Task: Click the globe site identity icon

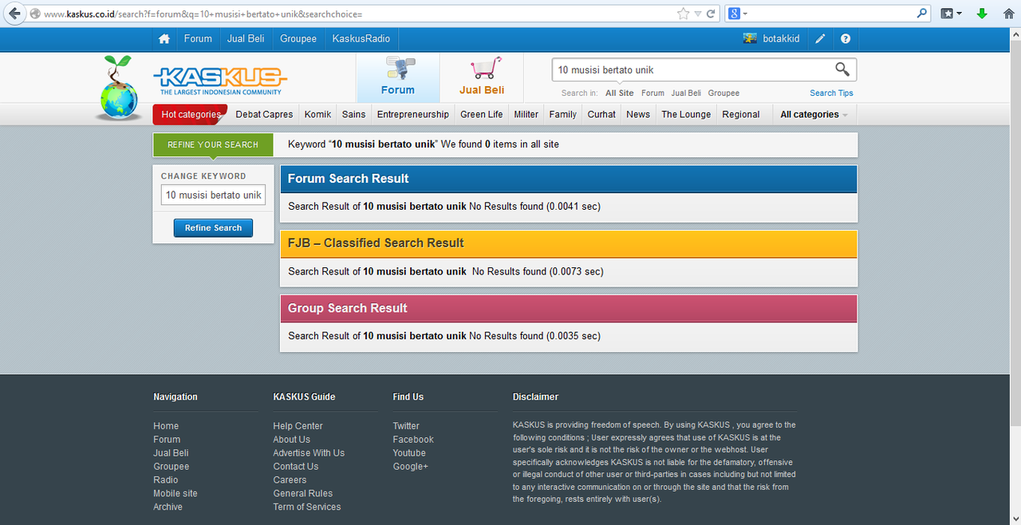Action: [34, 14]
